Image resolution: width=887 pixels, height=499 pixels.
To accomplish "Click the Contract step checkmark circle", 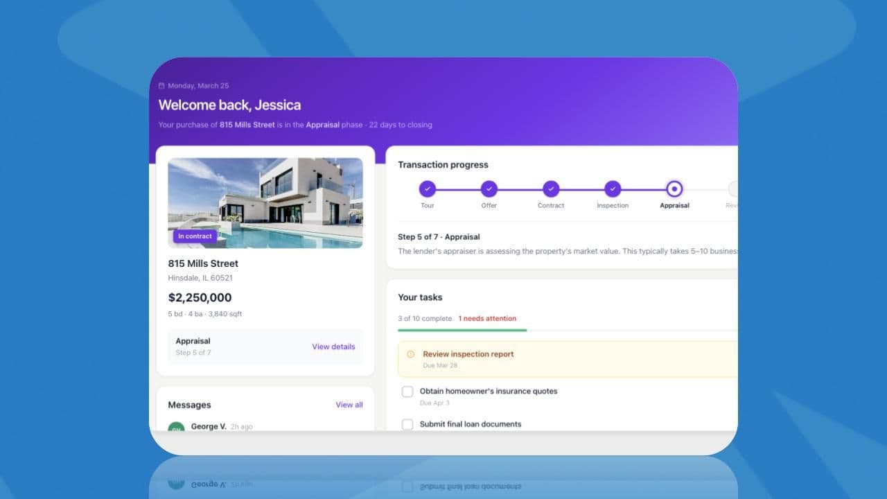I will point(551,189).
